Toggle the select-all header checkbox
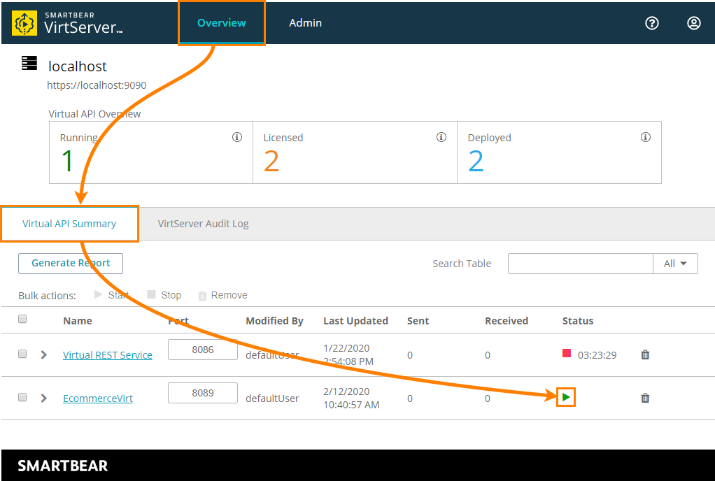The image size is (715, 481). click(22, 319)
